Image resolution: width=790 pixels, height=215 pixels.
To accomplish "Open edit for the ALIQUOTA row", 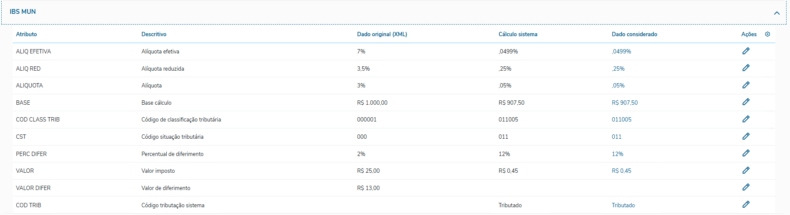I will pos(746,85).
